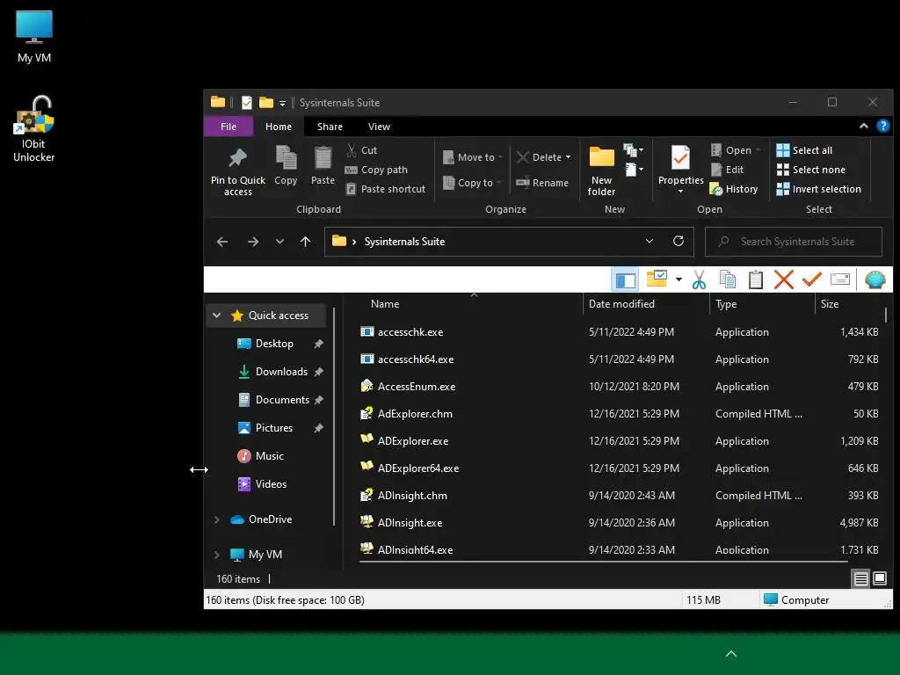Open the Delete dropdown arrow
This screenshot has height=675, width=900.
click(x=569, y=157)
